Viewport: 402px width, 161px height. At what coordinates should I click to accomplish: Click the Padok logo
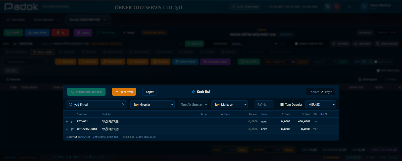pos(21,7)
